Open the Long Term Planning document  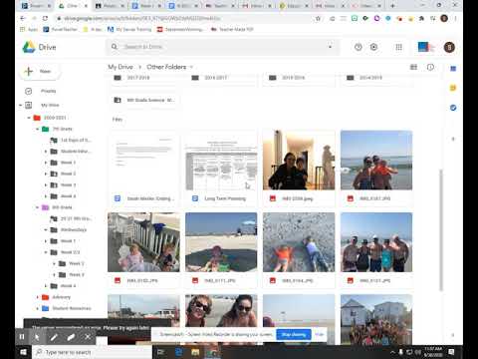(221, 169)
